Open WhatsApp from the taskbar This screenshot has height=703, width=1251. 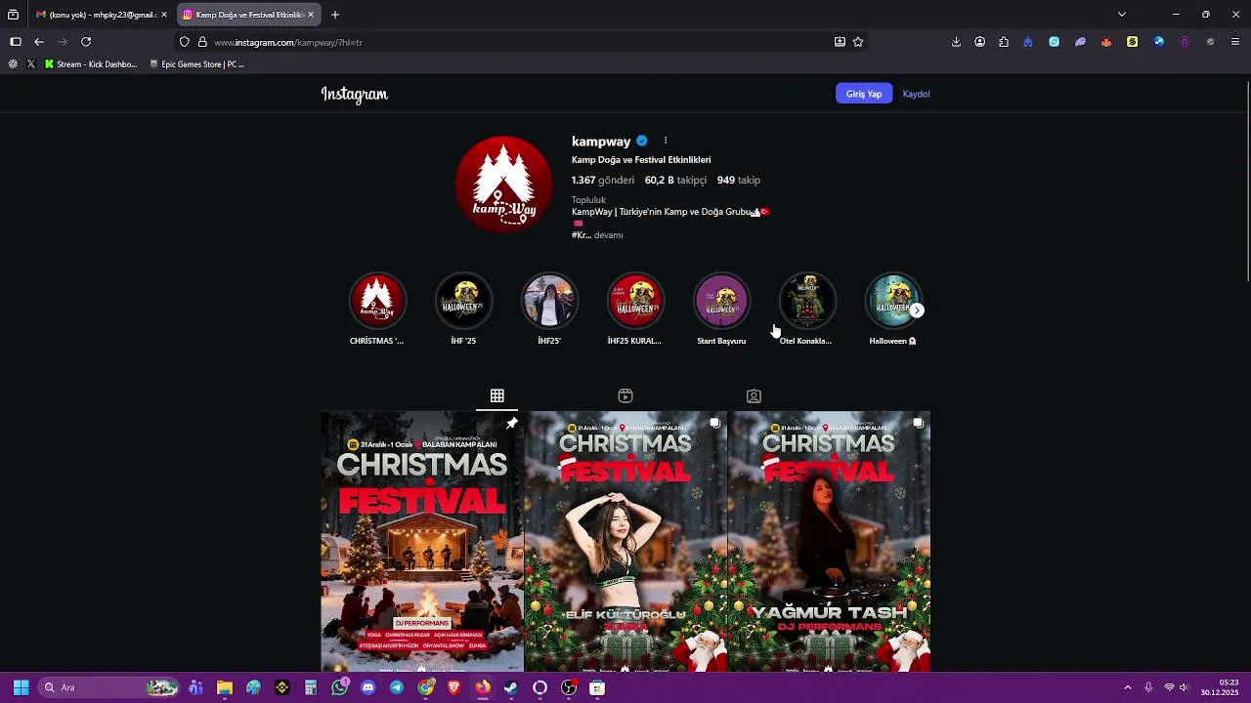coord(339,687)
